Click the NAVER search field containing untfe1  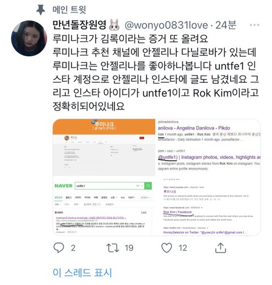(x=109, y=186)
